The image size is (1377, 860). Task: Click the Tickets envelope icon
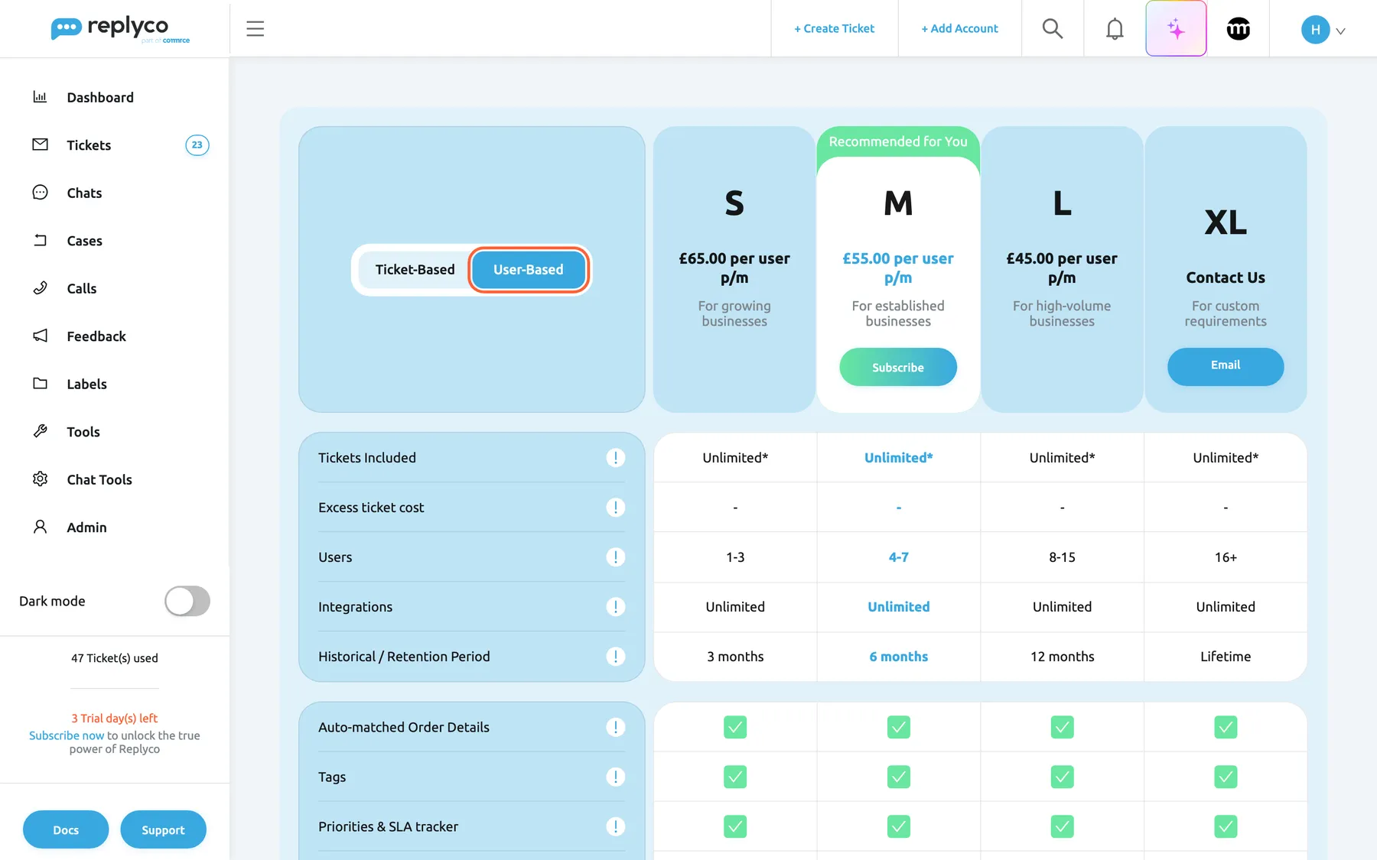(40, 144)
